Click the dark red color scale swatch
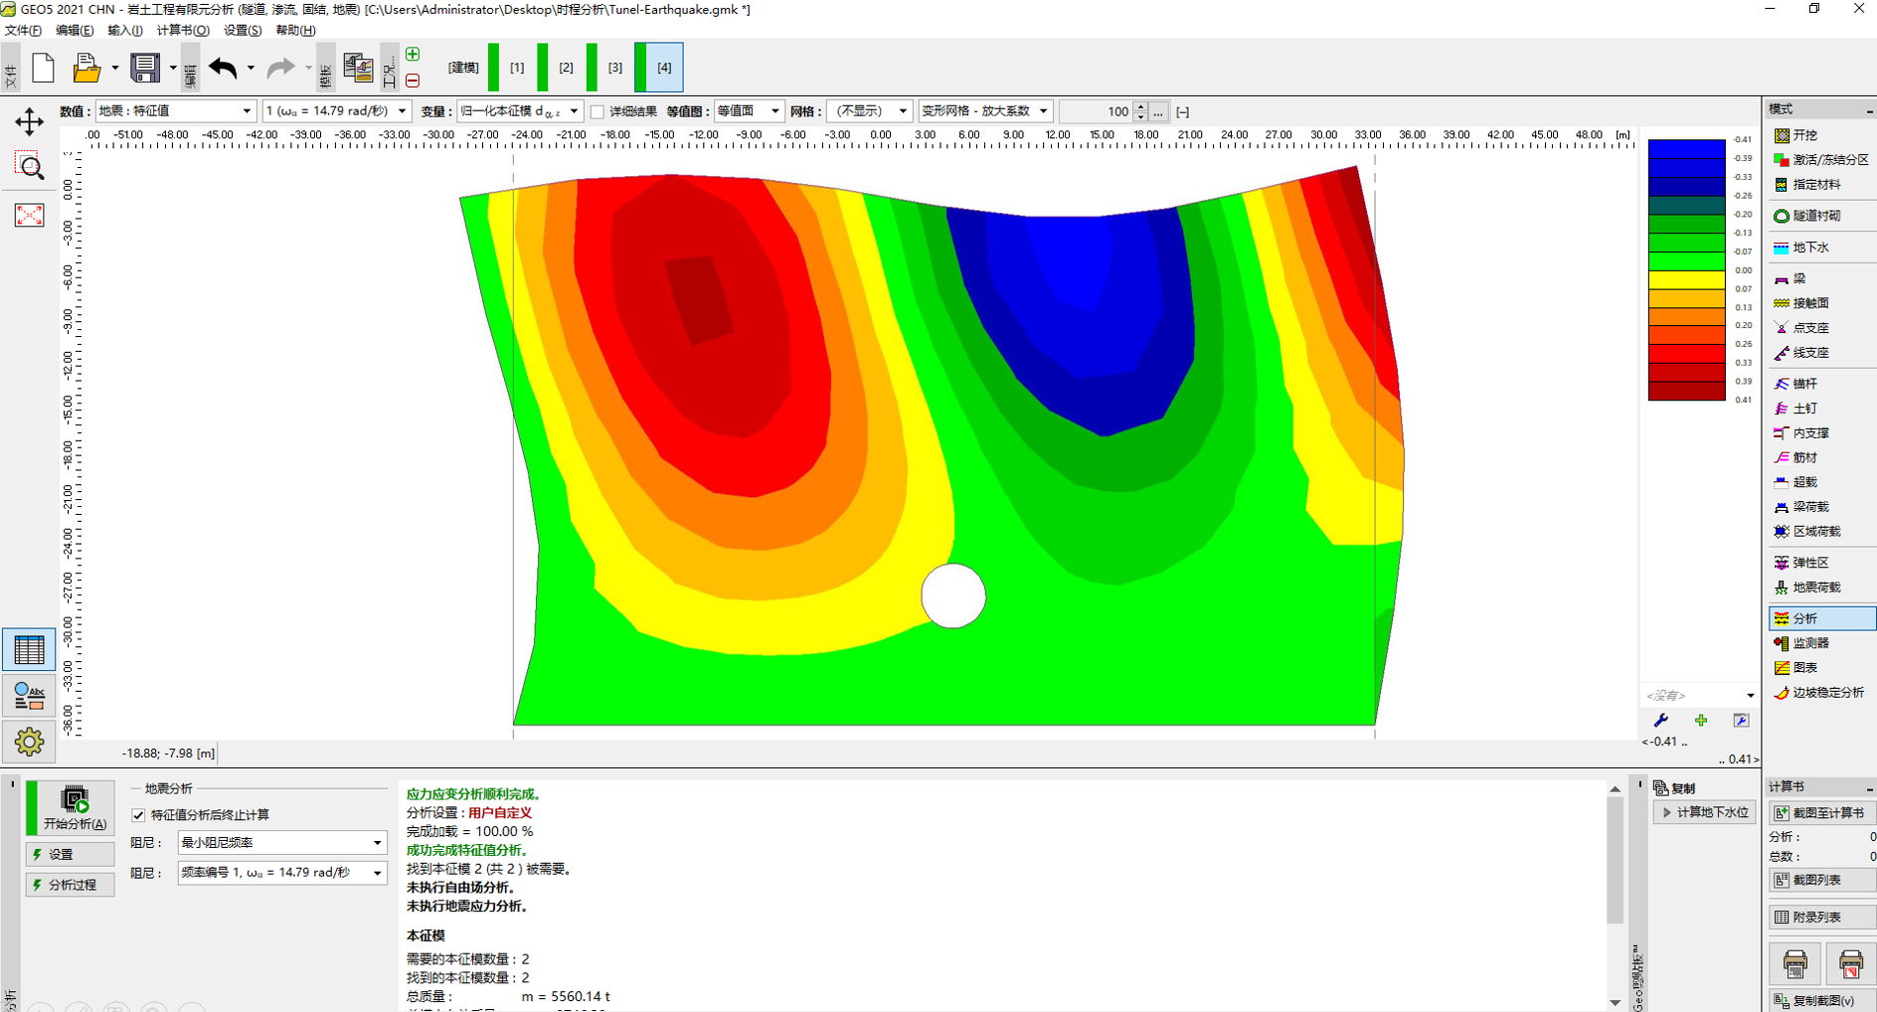 pyautogui.click(x=1687, y=392)
